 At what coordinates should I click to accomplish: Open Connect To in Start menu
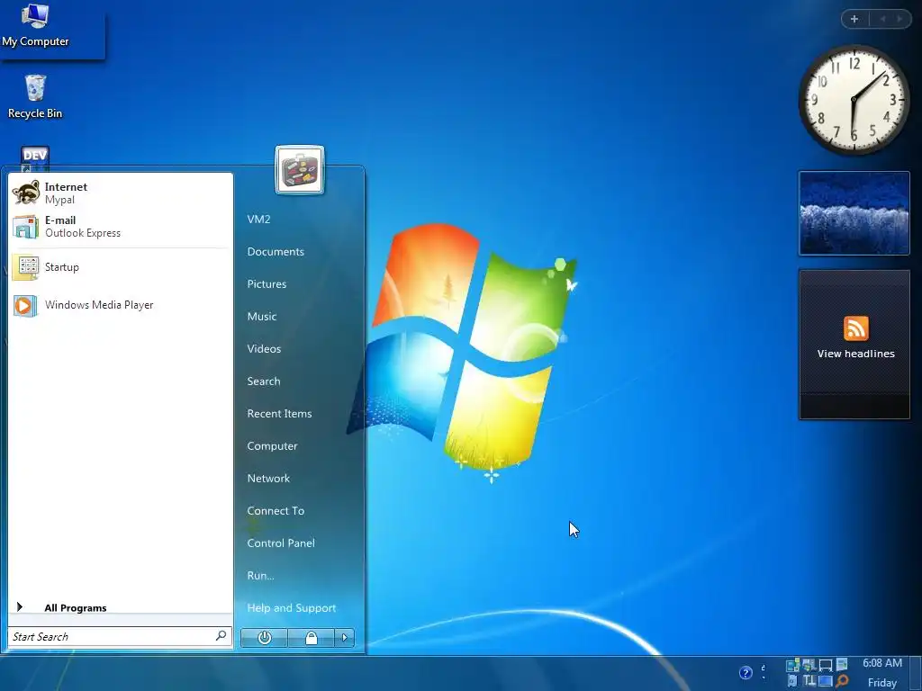coord(276,511)
